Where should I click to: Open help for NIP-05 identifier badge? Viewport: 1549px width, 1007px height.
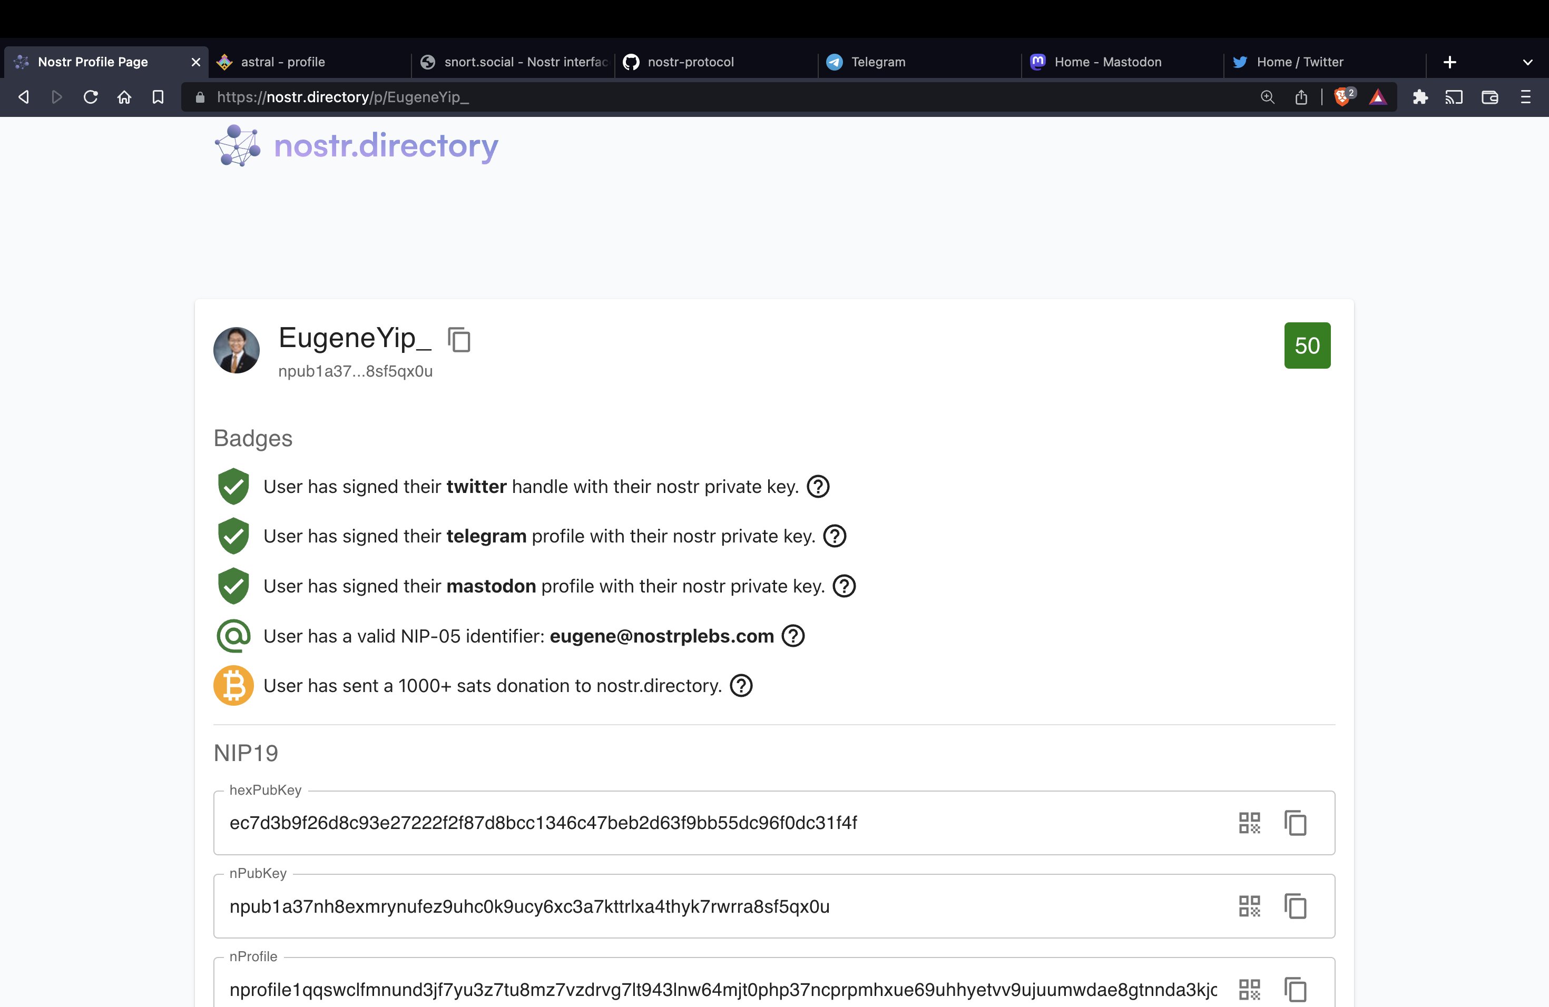pyautogui.click(x=793, y=636)
